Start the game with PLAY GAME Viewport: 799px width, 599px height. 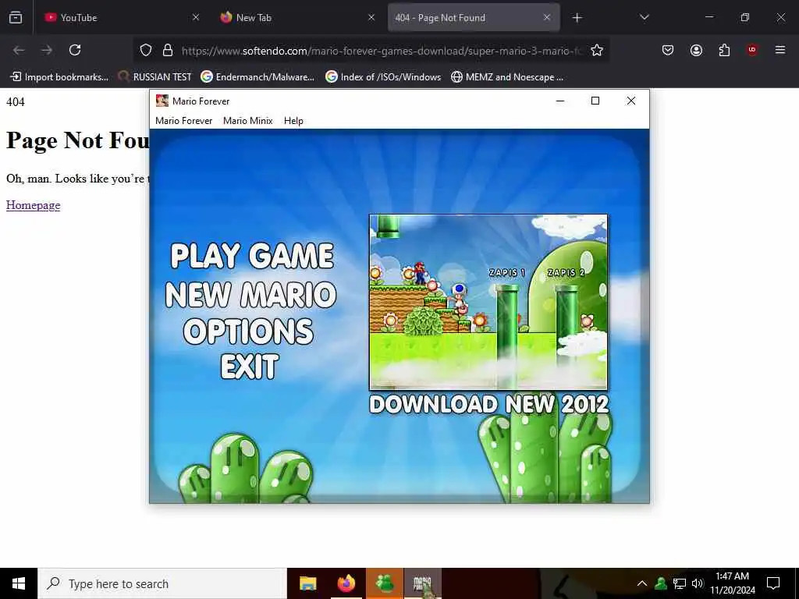coord(252,256)
